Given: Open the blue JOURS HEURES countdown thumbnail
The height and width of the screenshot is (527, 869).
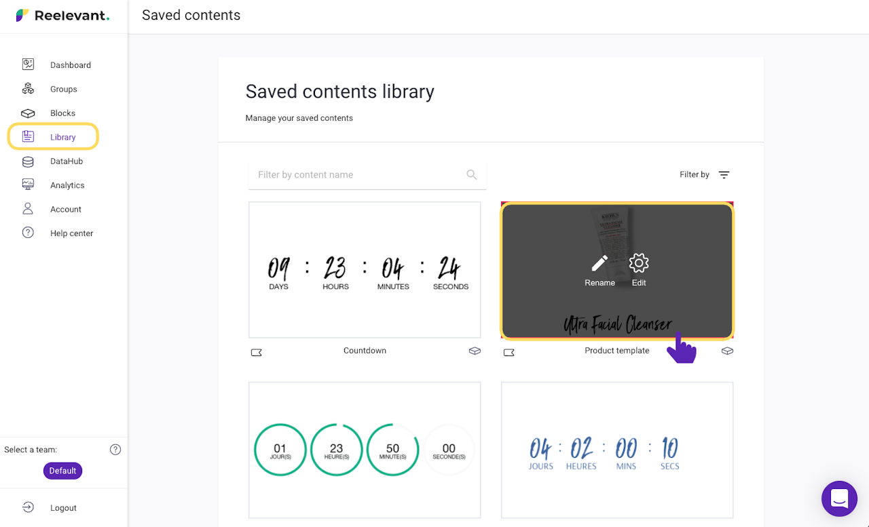Looking at the screenshot, I should point(617,450).
